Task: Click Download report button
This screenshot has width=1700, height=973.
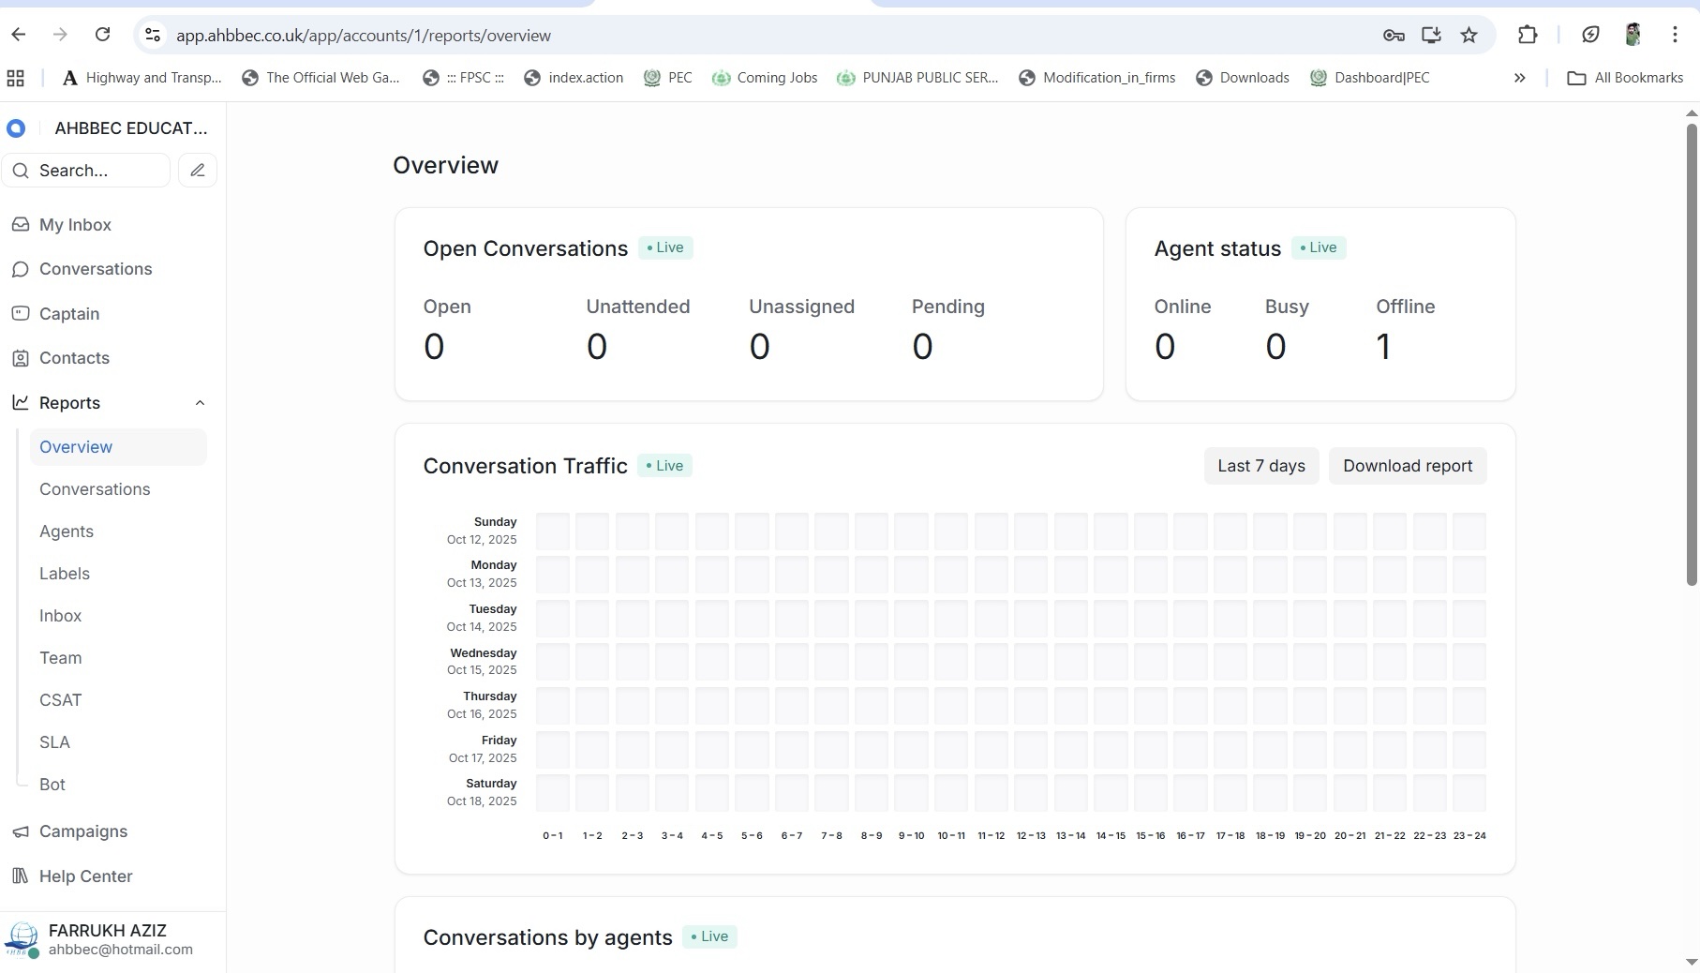Action: click(x=1407, y=466)
